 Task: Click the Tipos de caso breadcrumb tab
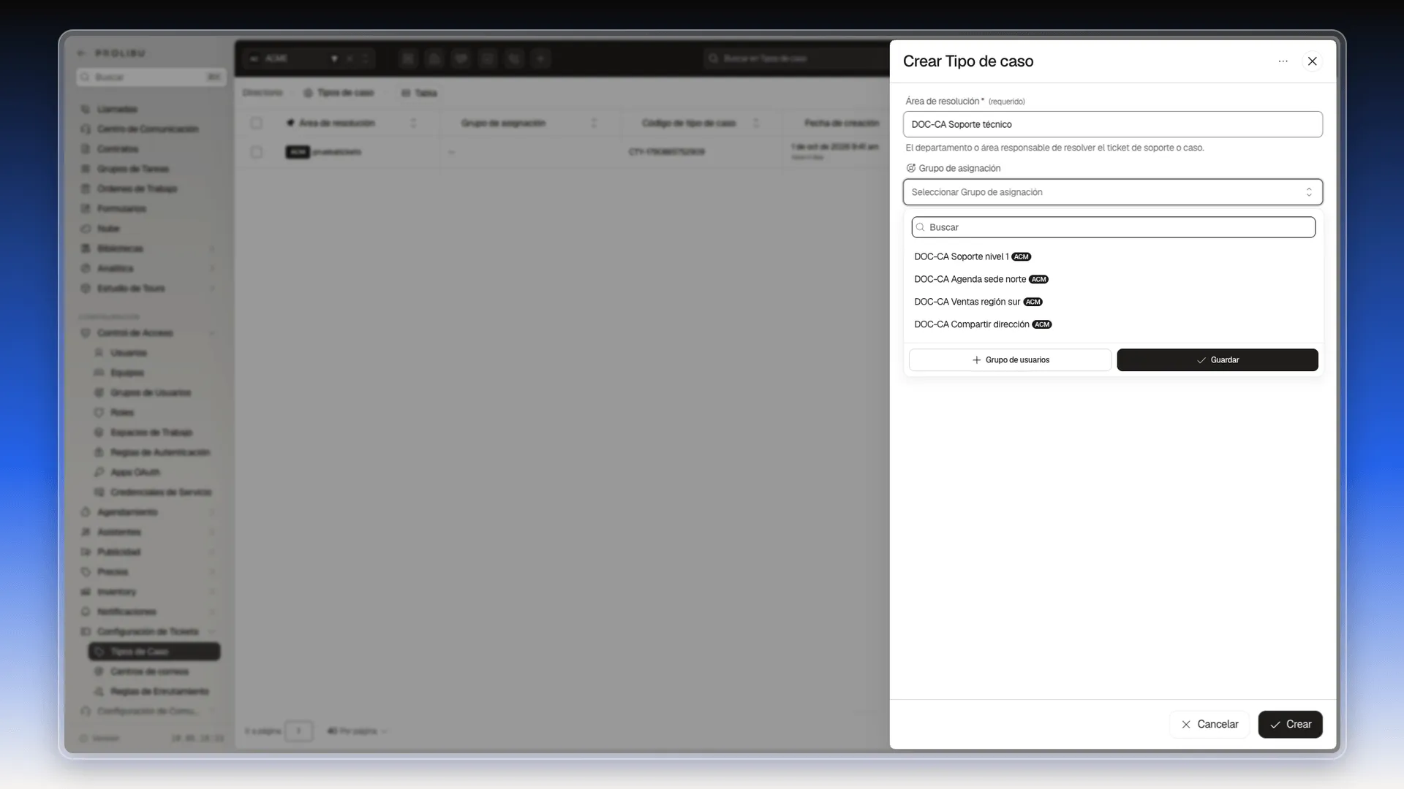(339, 93)
